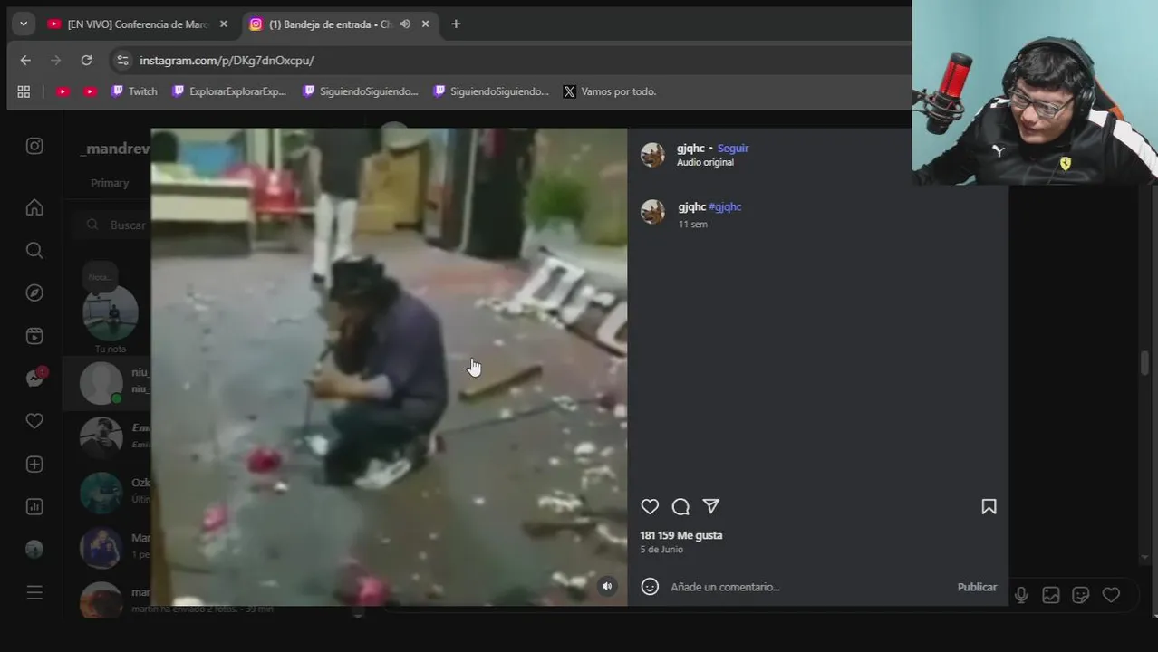Click the Audio original label
1158x652 pixels.
(705, 162)
